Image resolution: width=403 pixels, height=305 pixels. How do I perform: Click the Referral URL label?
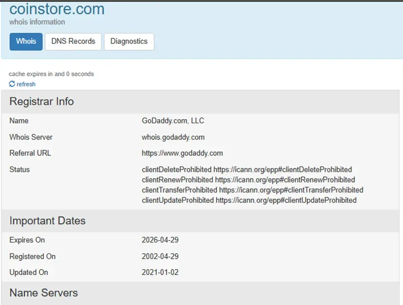[30, 153]
